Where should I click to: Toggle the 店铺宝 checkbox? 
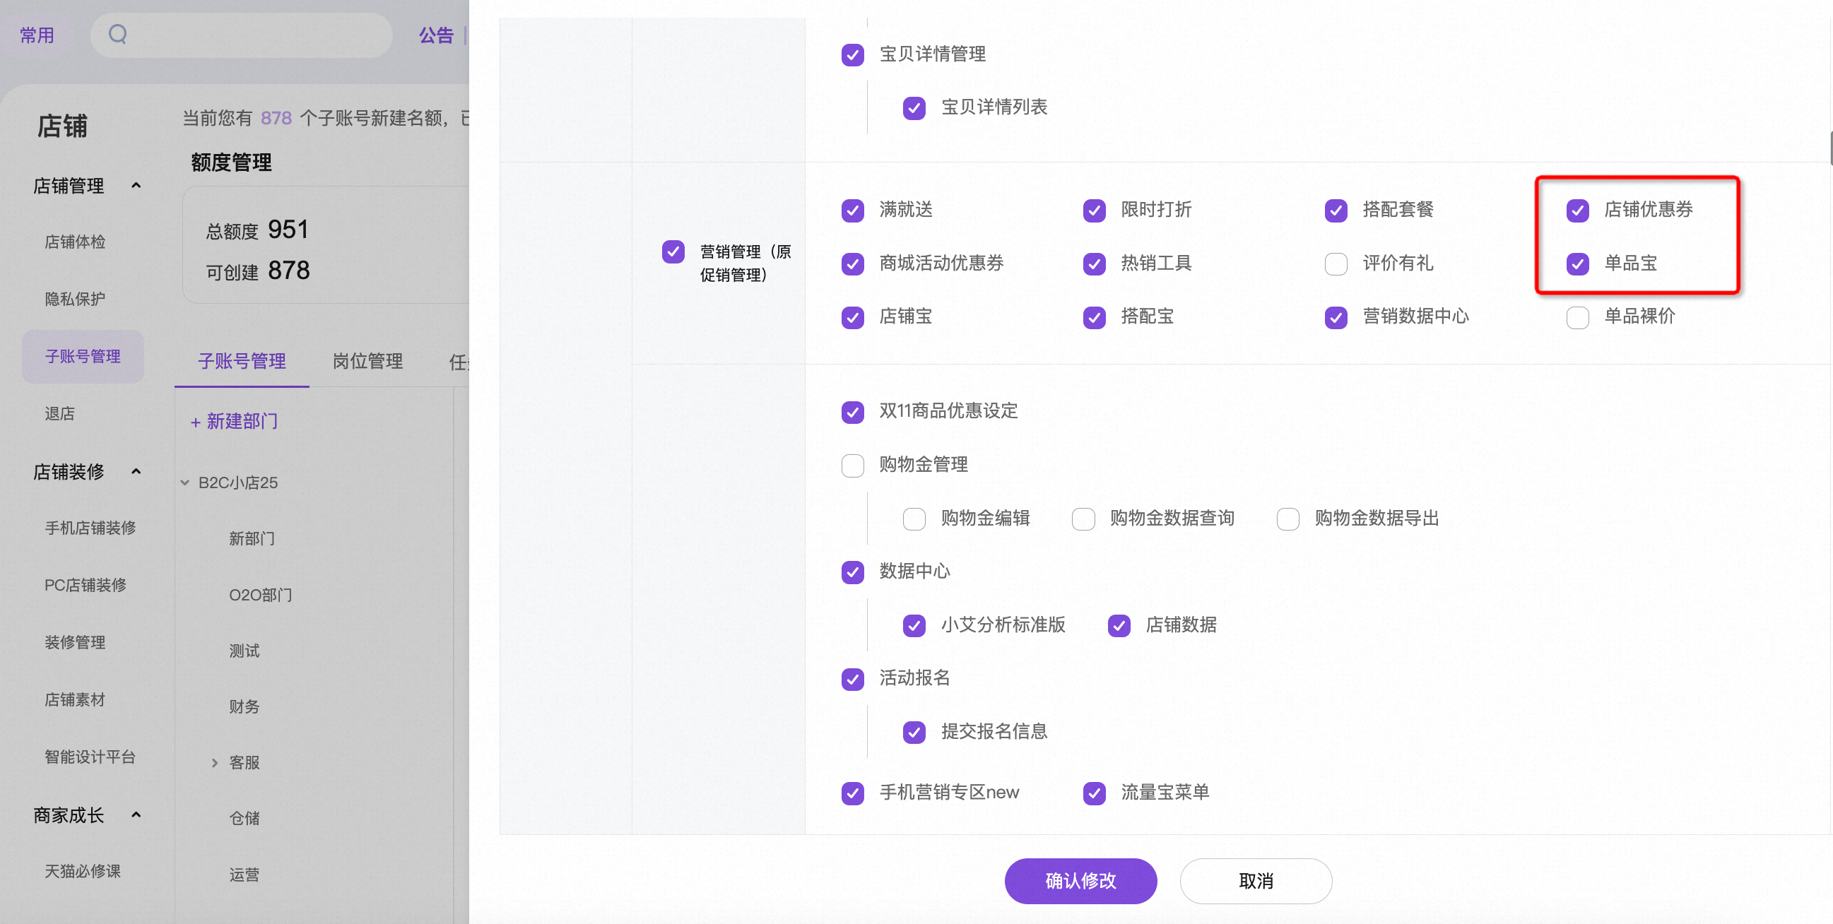852,317
